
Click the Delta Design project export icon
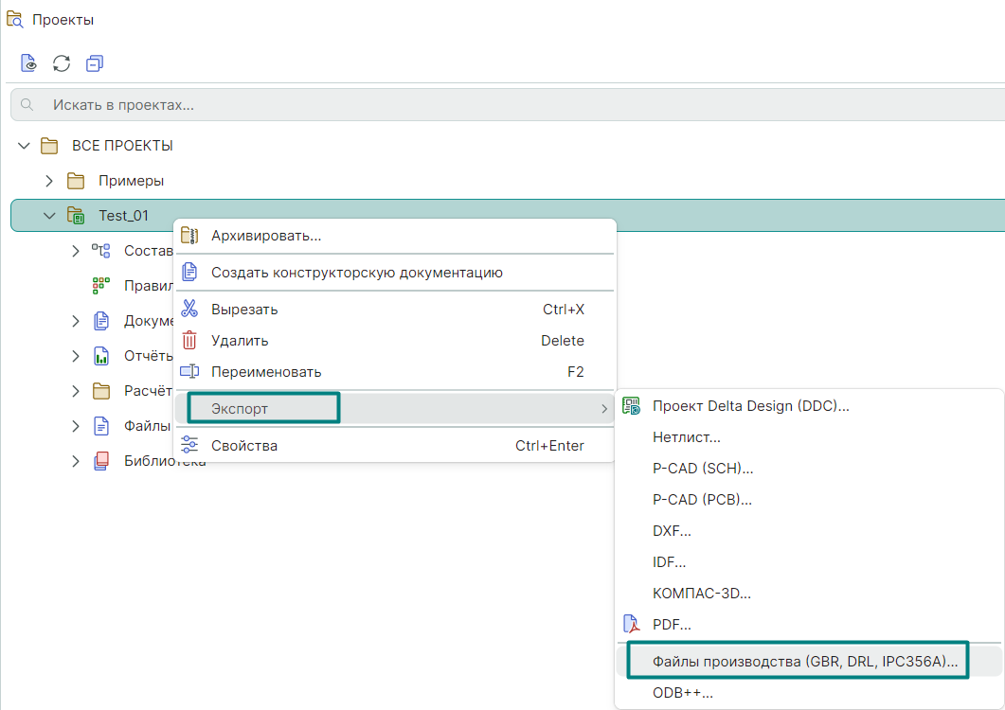[x=631, y=406]
